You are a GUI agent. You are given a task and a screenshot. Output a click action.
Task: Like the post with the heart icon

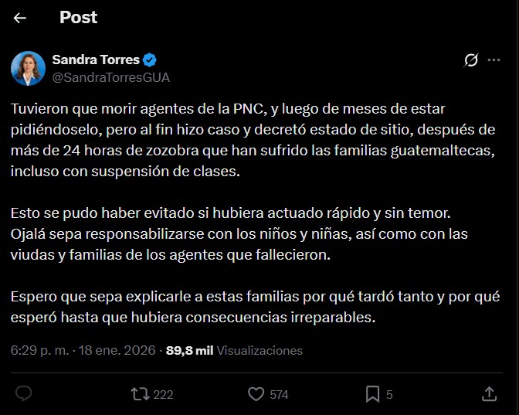click(256, 394)
